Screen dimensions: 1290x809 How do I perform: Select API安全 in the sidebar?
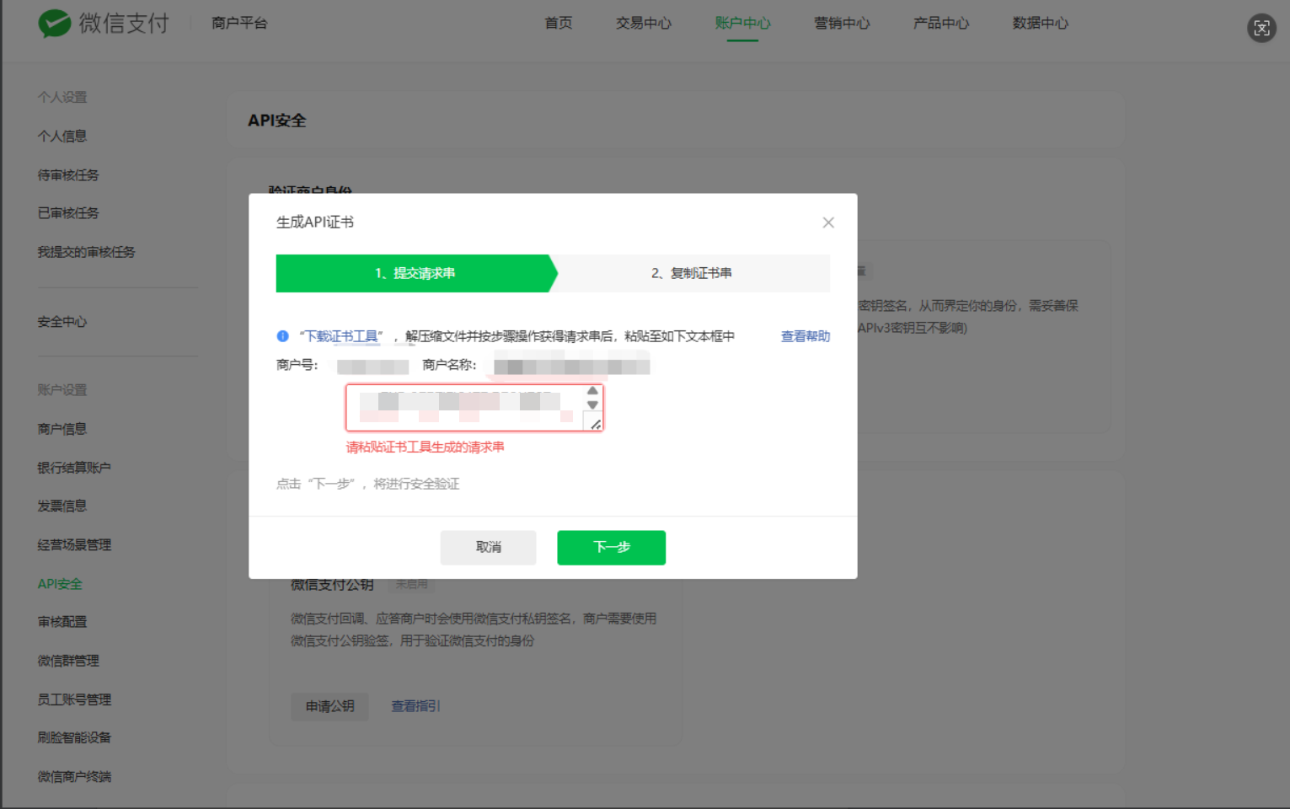(60, 584)
